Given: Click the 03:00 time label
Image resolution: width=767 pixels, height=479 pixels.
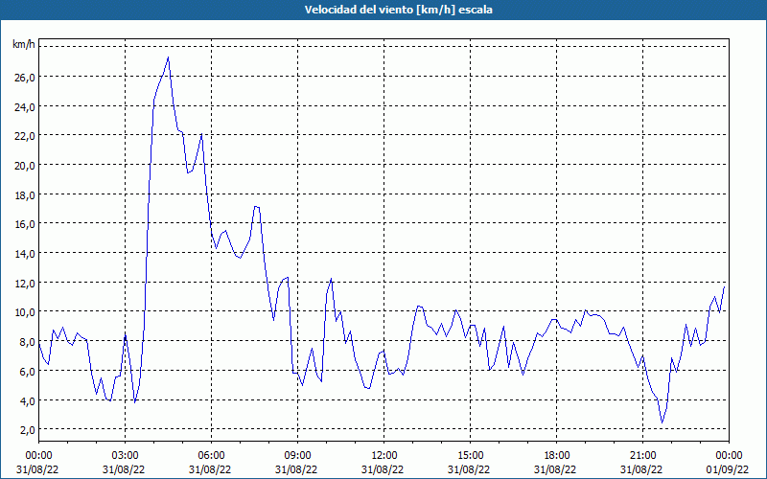Looking at the screenshot, I should (x=125, y=456).
